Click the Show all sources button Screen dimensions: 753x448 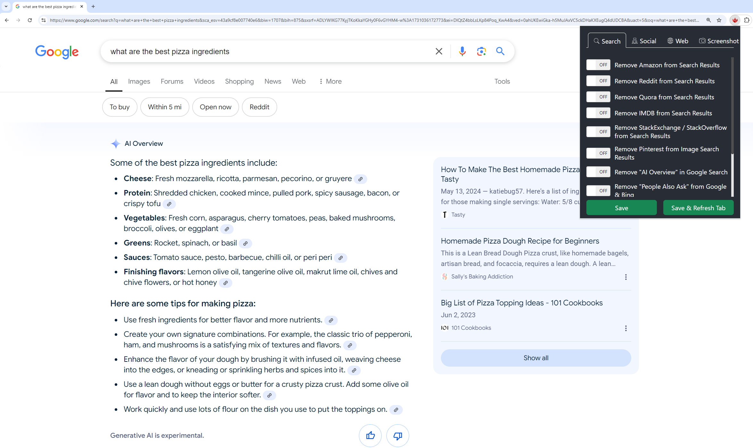(x=536, y=358)
